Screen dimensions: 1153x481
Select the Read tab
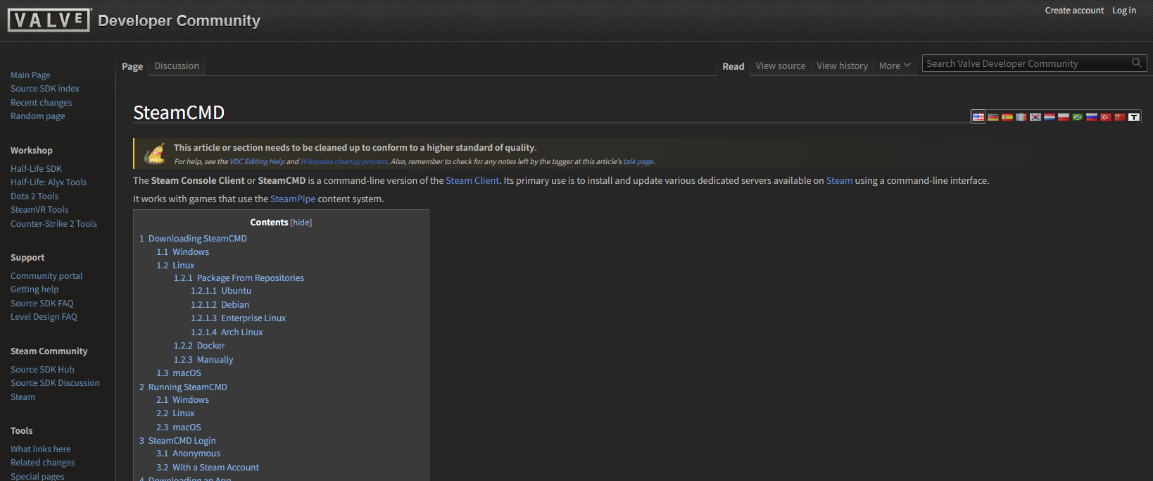(733, 66)
